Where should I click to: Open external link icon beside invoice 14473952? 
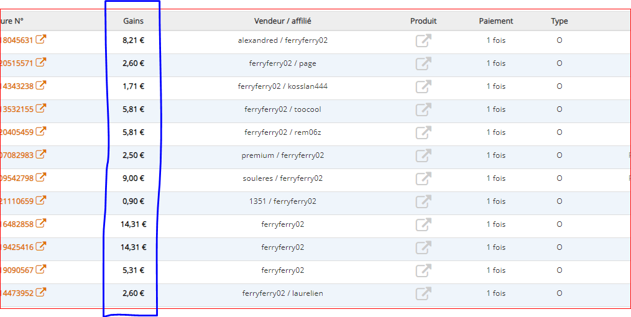coord(40,292)
